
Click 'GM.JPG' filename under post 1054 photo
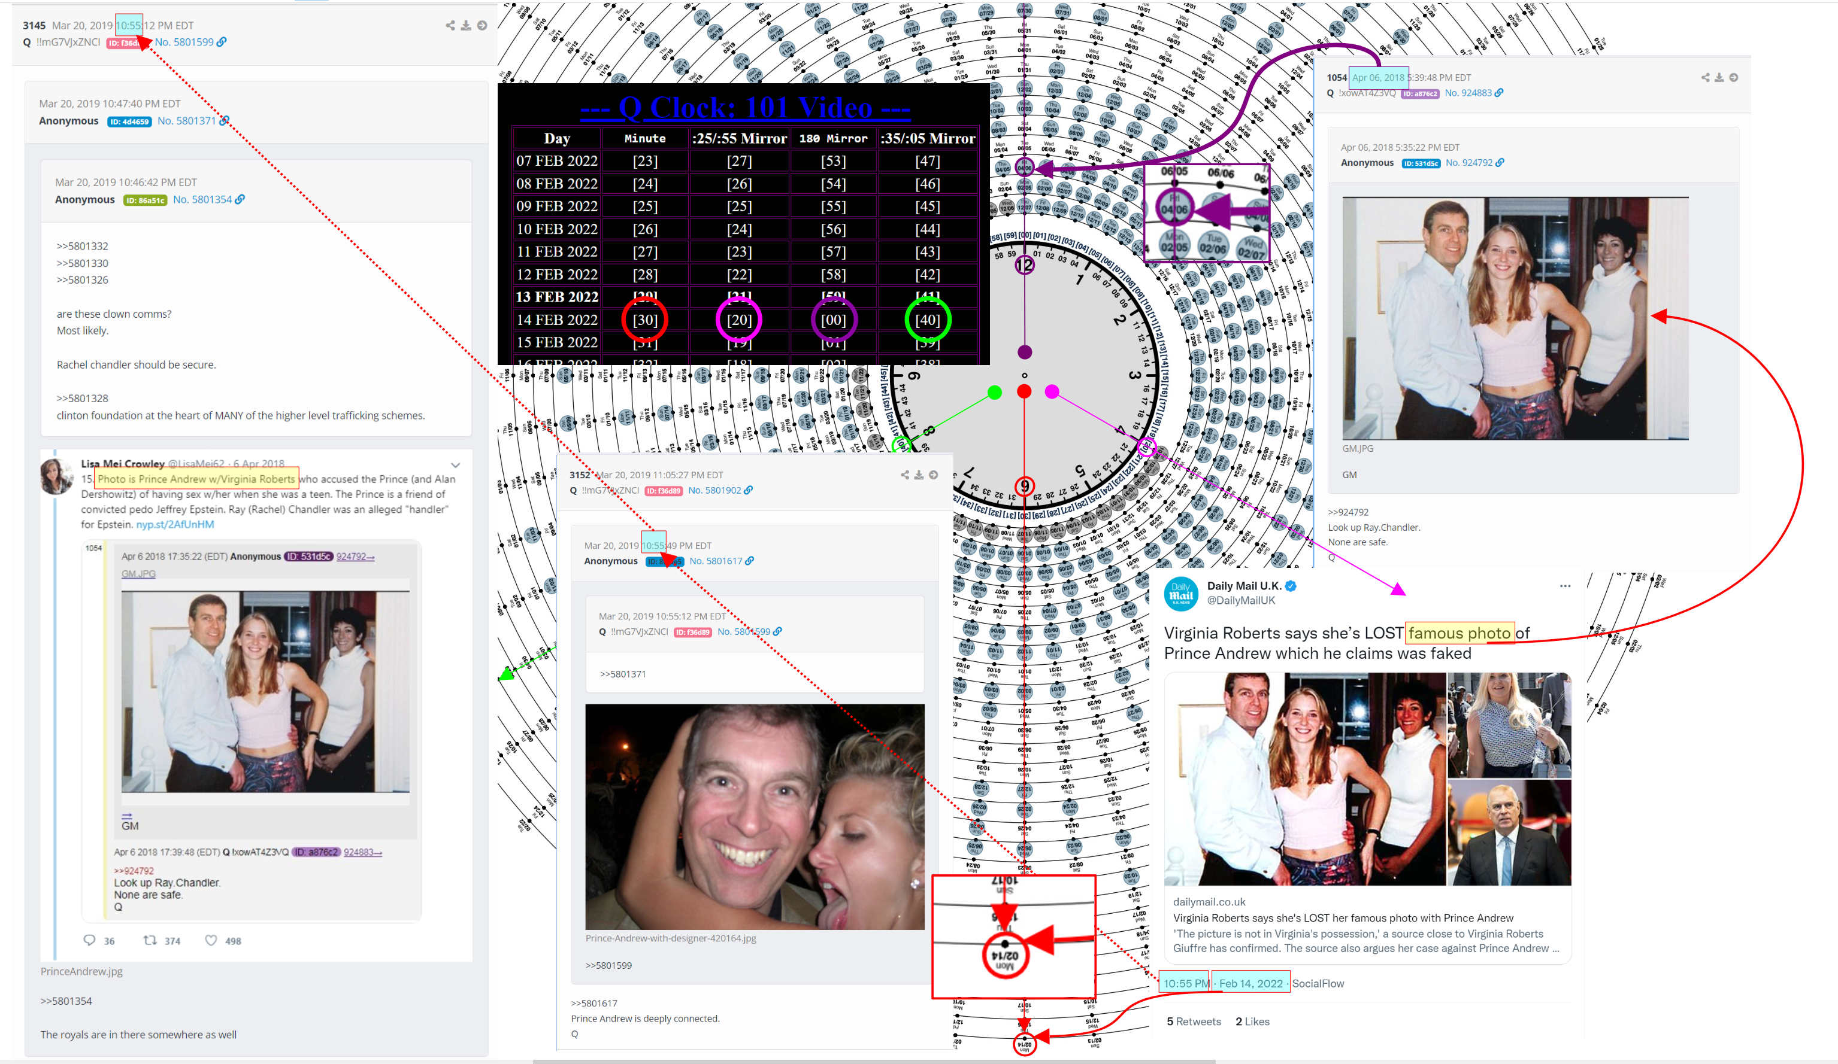coord(1357,449)
